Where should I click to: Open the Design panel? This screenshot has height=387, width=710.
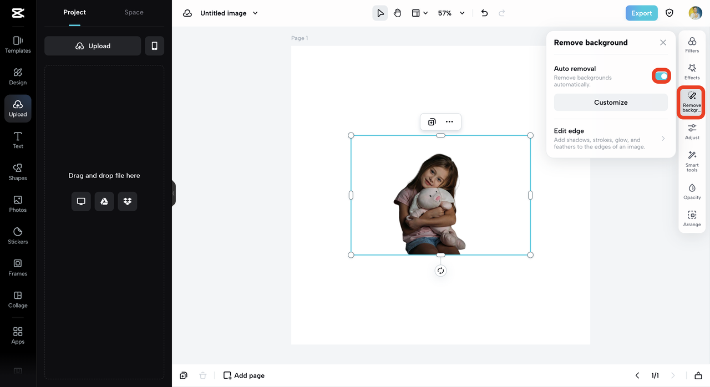pyautogui.click(x=18, y=77)
